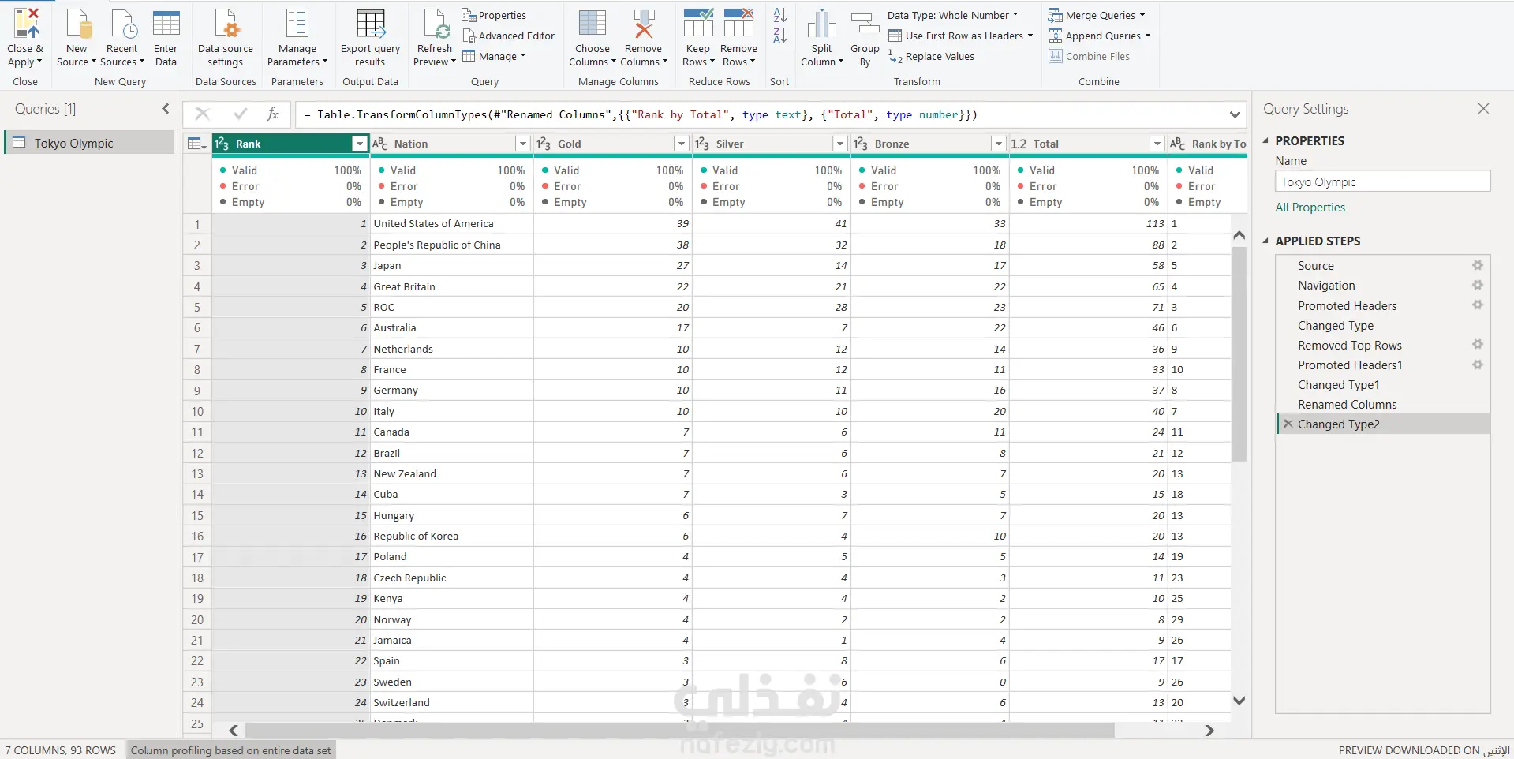Image resolution: width=1514 pixels, height=759 pixels.
Task: Collapse the Queries pane
Action: click(x=166, y=109)
